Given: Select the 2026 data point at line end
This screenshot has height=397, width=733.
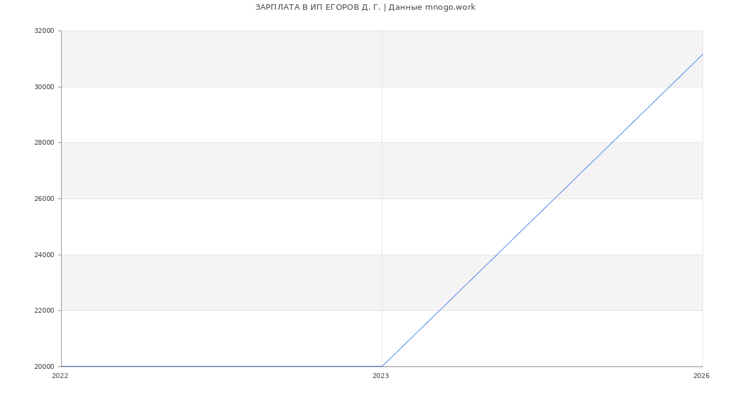Looking at the screenshot, I should pyautogui.click(x=702, y=54).
